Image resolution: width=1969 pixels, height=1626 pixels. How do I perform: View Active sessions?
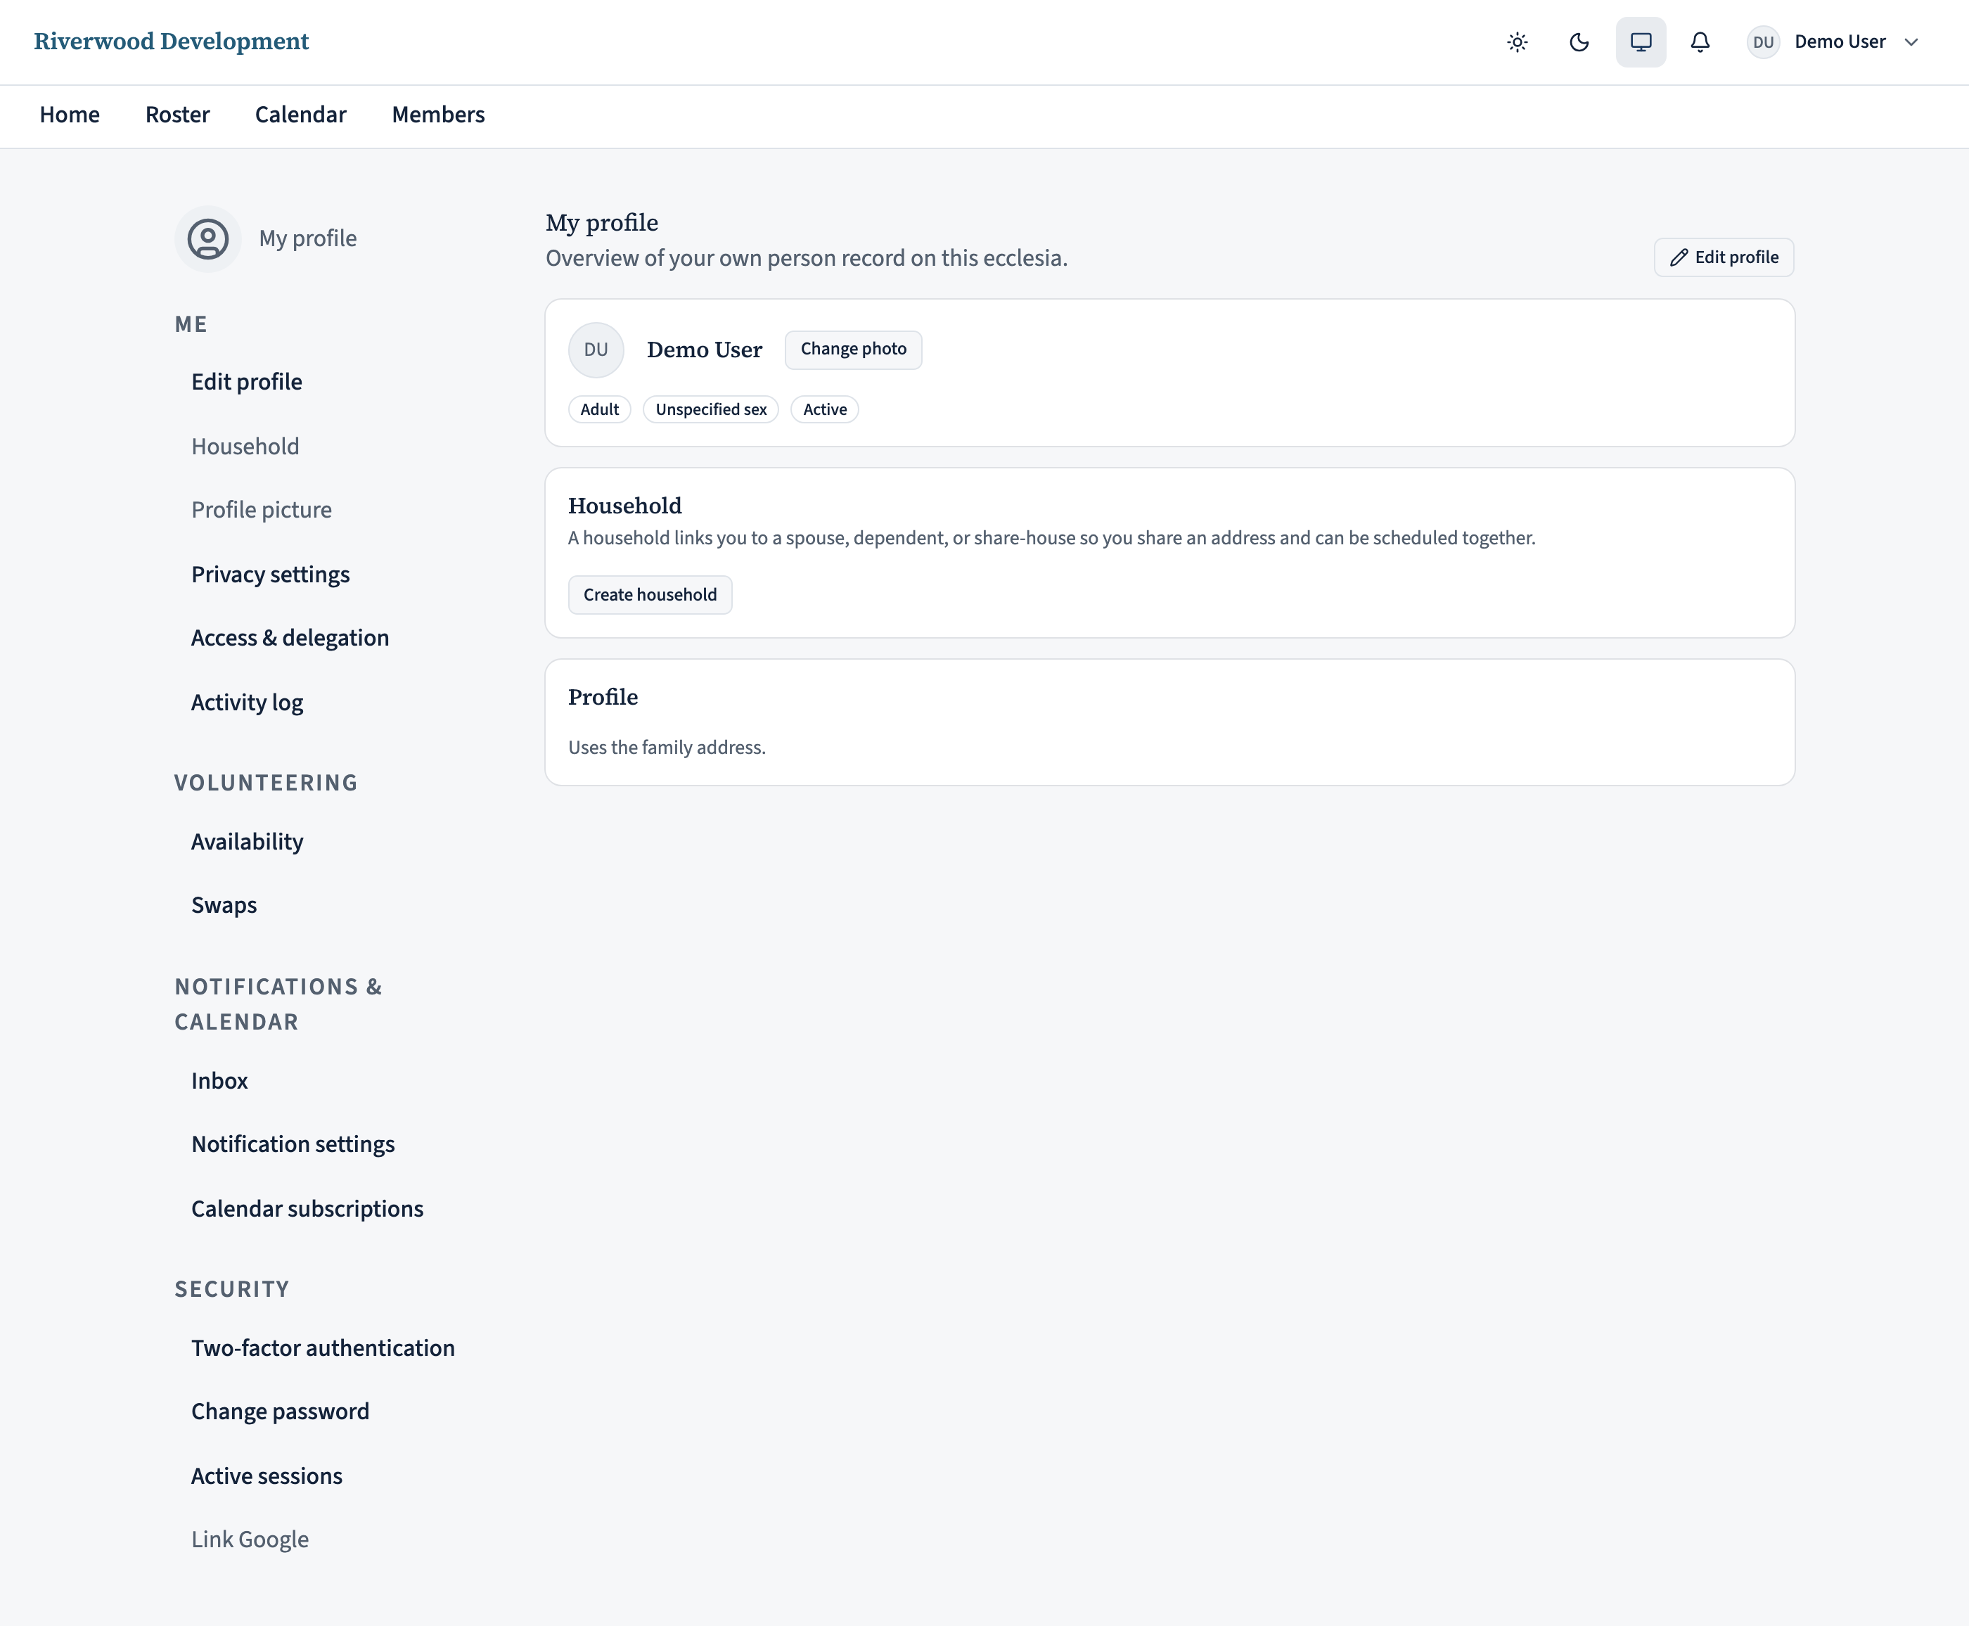267,1476
